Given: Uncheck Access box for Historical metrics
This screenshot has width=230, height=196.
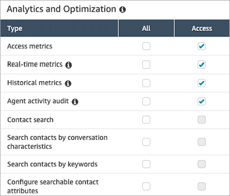Looking at the screenshot, I should (x=202, y=83).
